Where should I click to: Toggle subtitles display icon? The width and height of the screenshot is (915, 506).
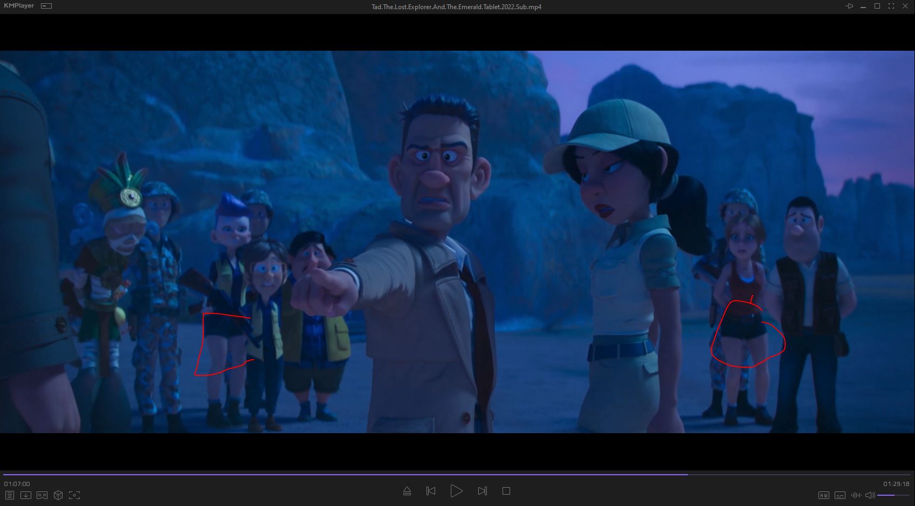coord(840,495)
